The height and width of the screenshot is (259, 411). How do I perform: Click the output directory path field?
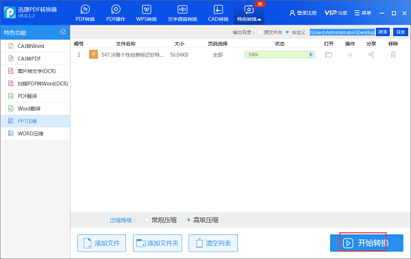[x=342, y=32]
